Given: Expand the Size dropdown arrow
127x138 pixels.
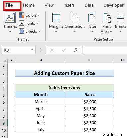Looking at the screenshot, I should coord(93,32).
